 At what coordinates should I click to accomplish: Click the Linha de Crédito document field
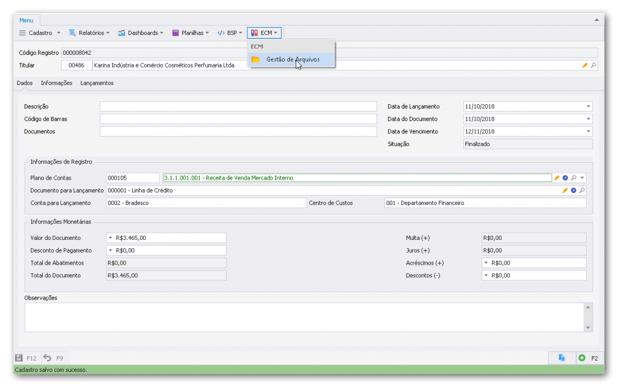pyautogui.click(x=333, y=190)
